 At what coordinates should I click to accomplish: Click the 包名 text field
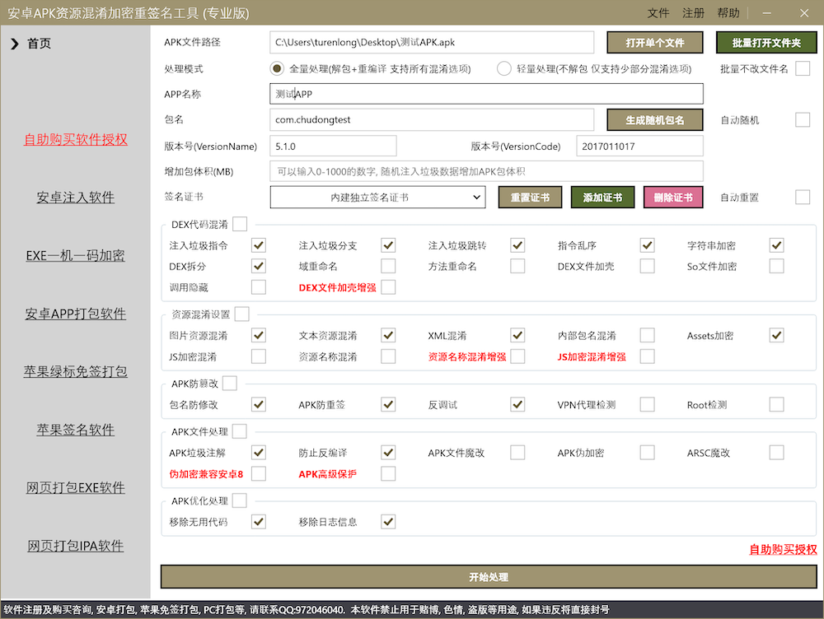pyautogui.click(x=431, y=120)
